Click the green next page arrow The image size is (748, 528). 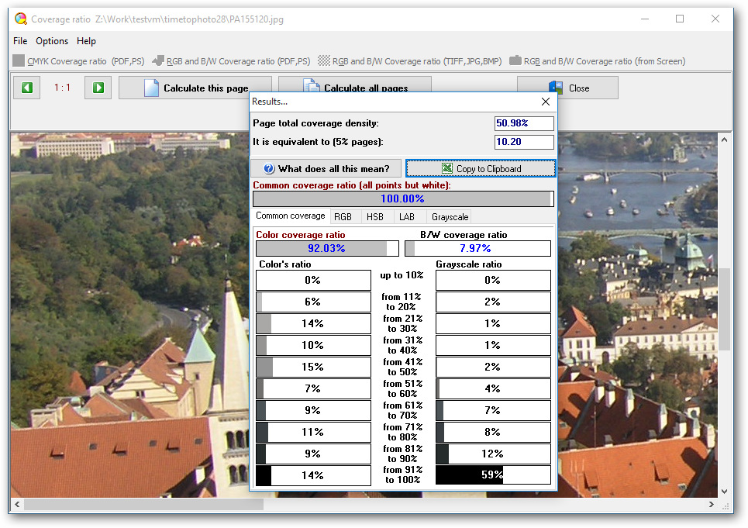tap(98, 88)
